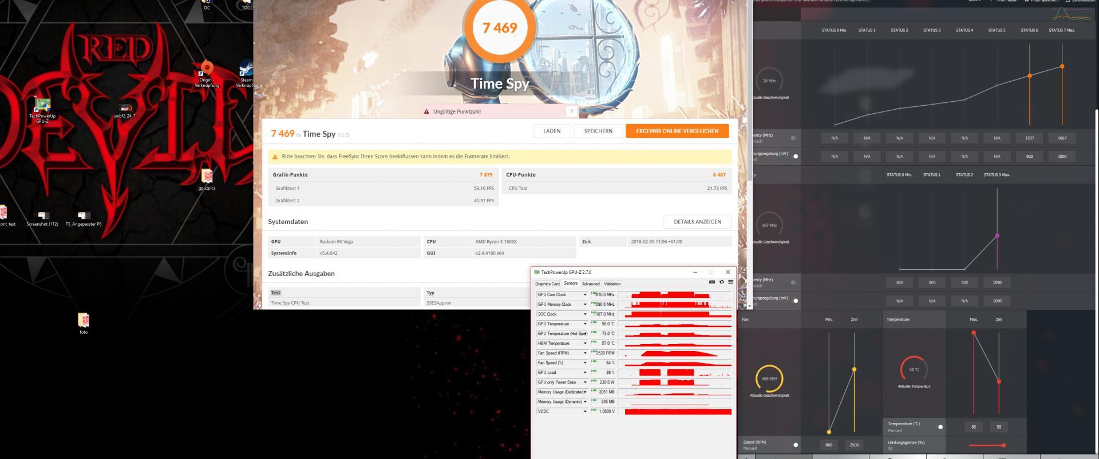Click the Status 6 frequency field 1537

(1030, 138)
